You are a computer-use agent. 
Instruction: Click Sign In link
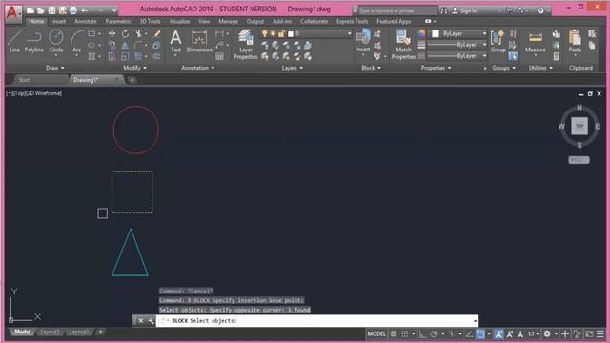468,10
